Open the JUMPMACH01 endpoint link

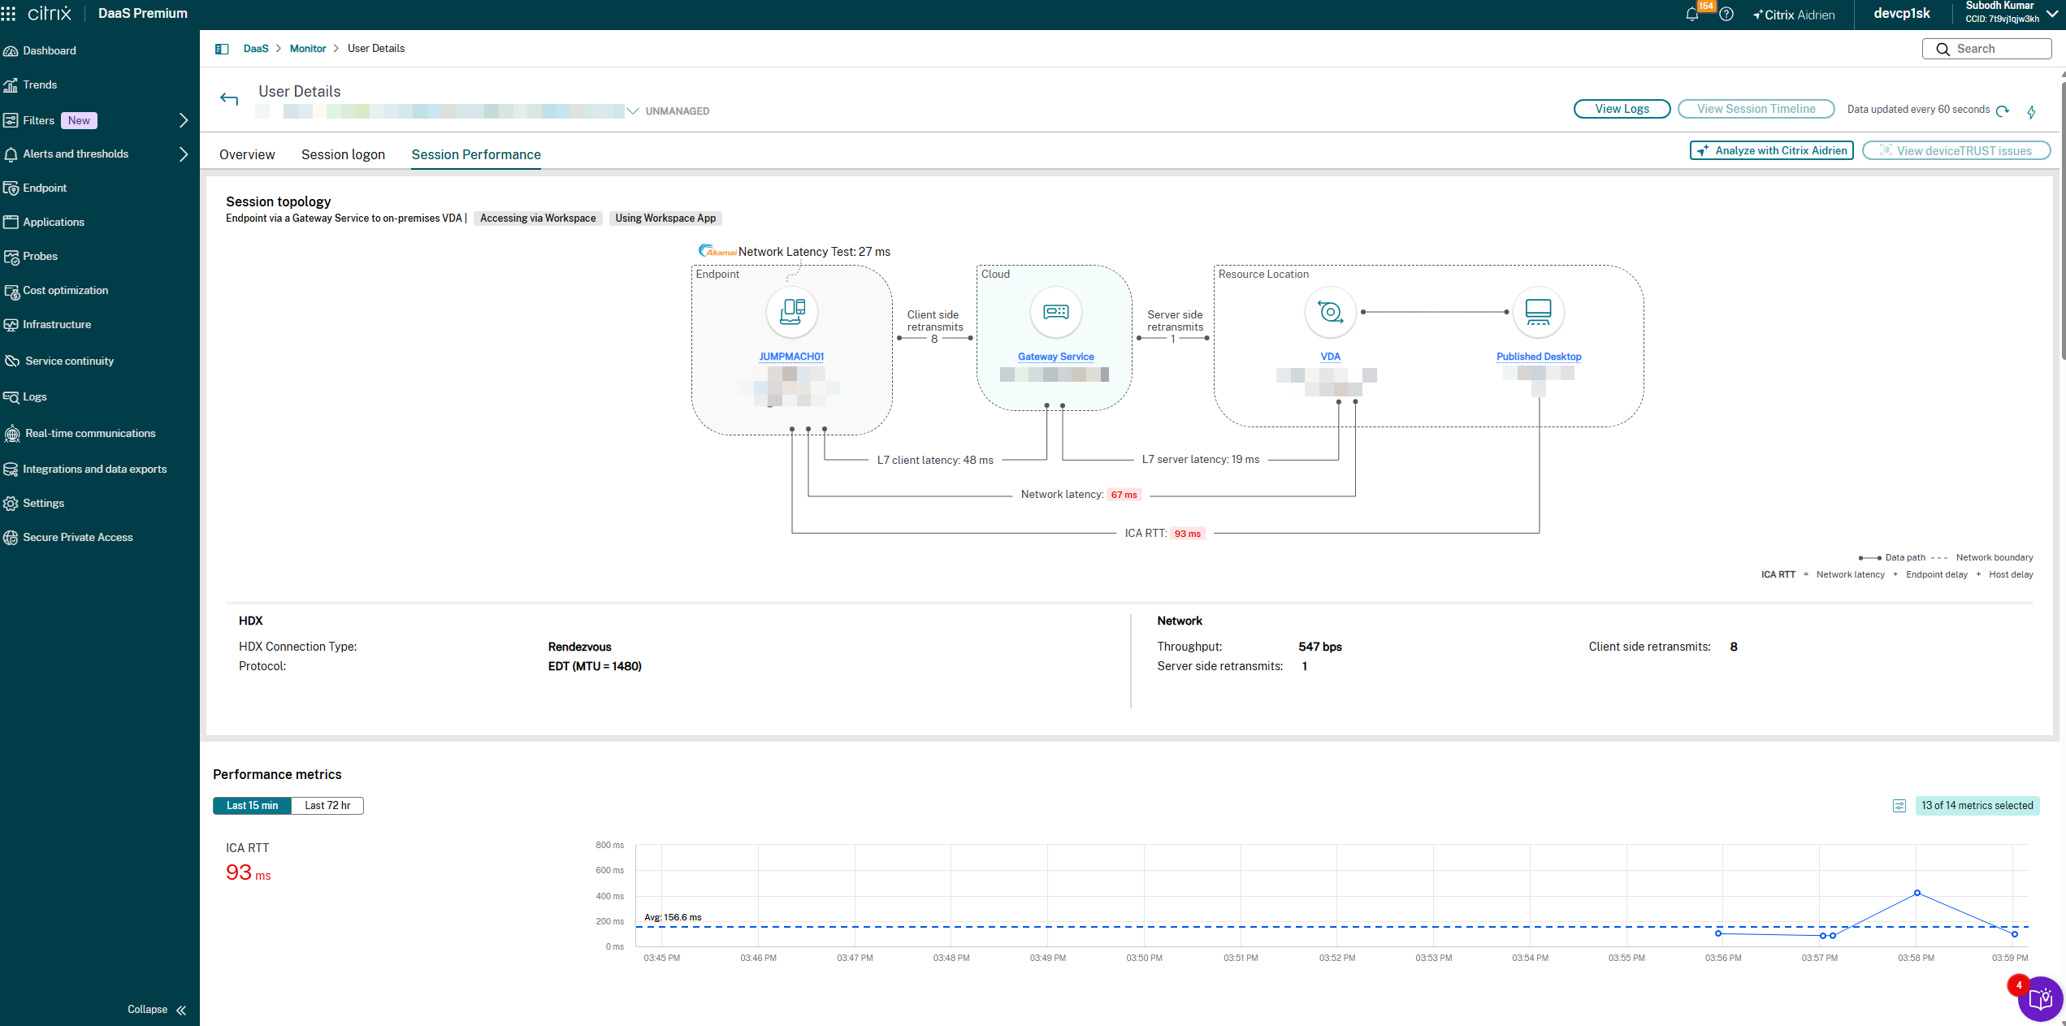pos(791,357)
